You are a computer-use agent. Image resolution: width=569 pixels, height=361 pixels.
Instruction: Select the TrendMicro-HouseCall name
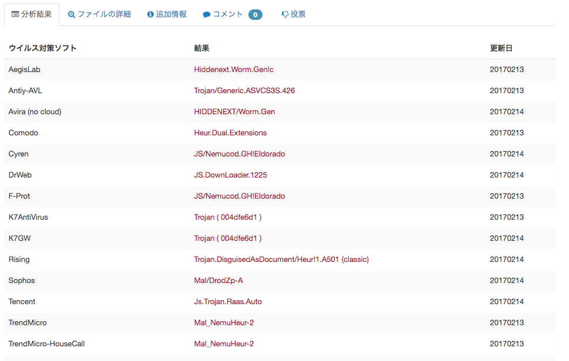coord(46,343)
